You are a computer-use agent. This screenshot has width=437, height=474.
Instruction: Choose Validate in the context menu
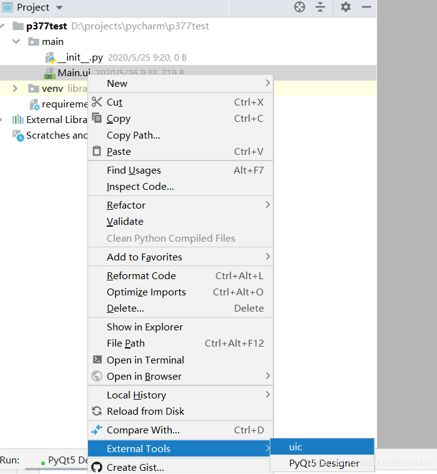[x=180, y=222]
